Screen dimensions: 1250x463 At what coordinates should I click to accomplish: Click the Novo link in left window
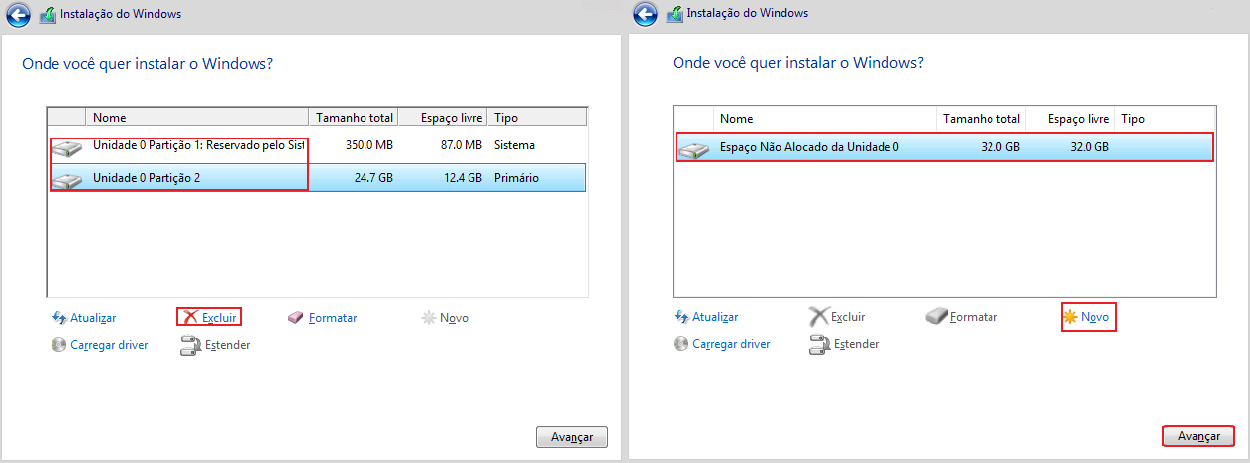click(455, 318)
